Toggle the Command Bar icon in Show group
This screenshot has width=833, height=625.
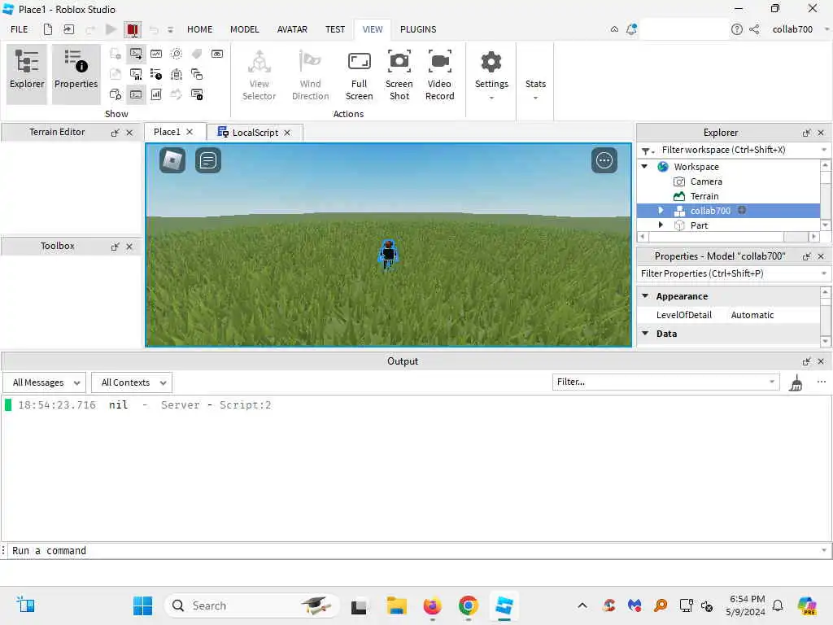click(x=136, y=94)
